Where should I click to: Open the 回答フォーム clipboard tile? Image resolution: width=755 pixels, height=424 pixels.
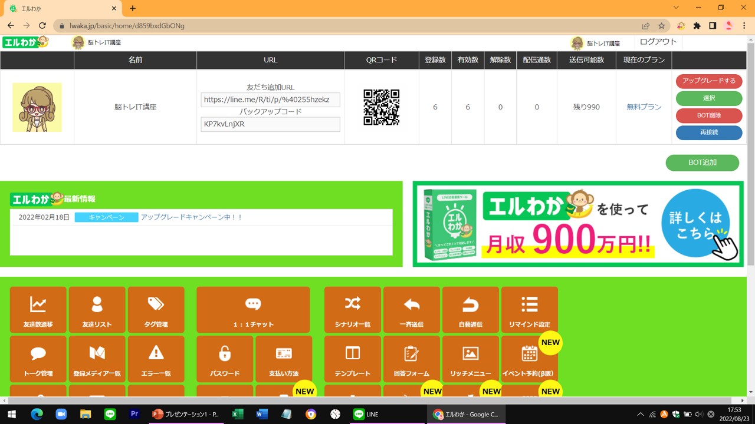[x=412, y=359]
